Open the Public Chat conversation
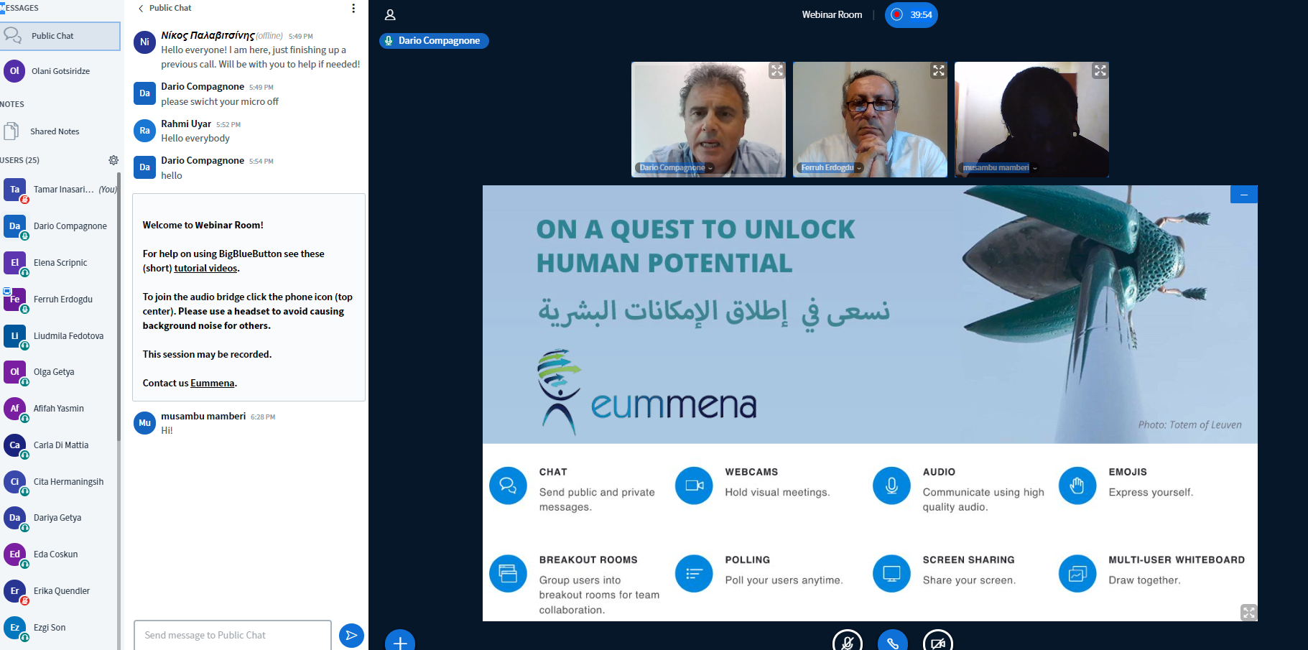1308x650 pixels. click(x=60, y=36)
